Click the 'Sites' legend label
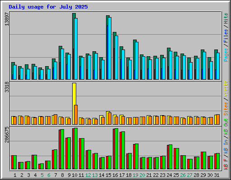This screenshot has width=231, height=180. (226, 109)
